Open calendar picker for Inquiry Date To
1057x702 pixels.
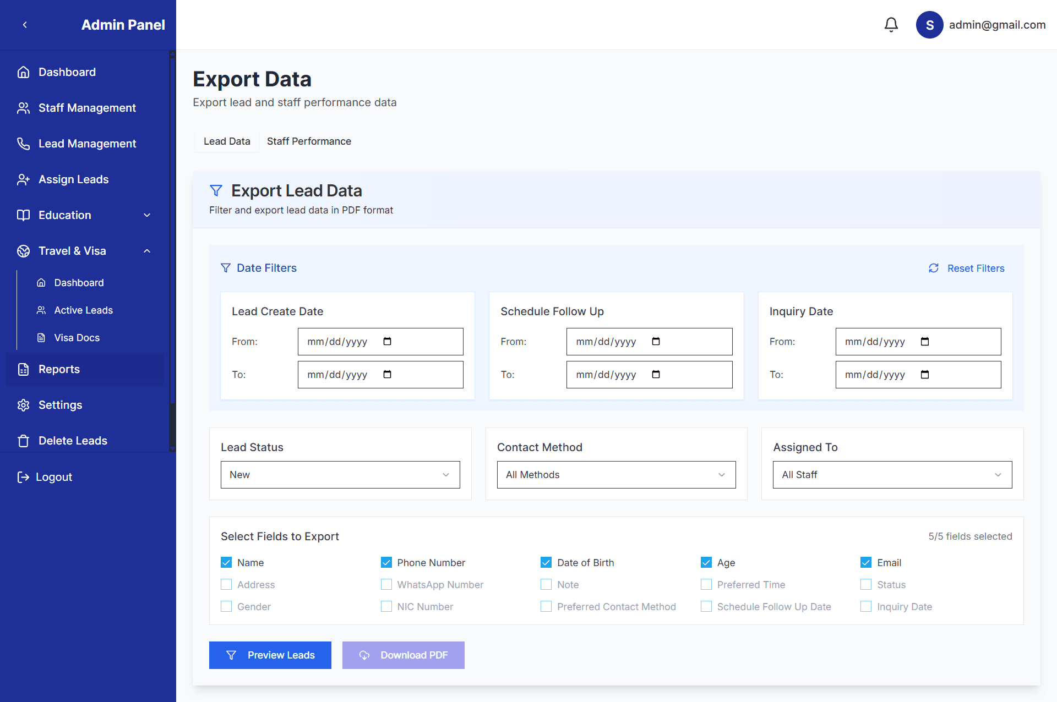click(x=924, y=375)
